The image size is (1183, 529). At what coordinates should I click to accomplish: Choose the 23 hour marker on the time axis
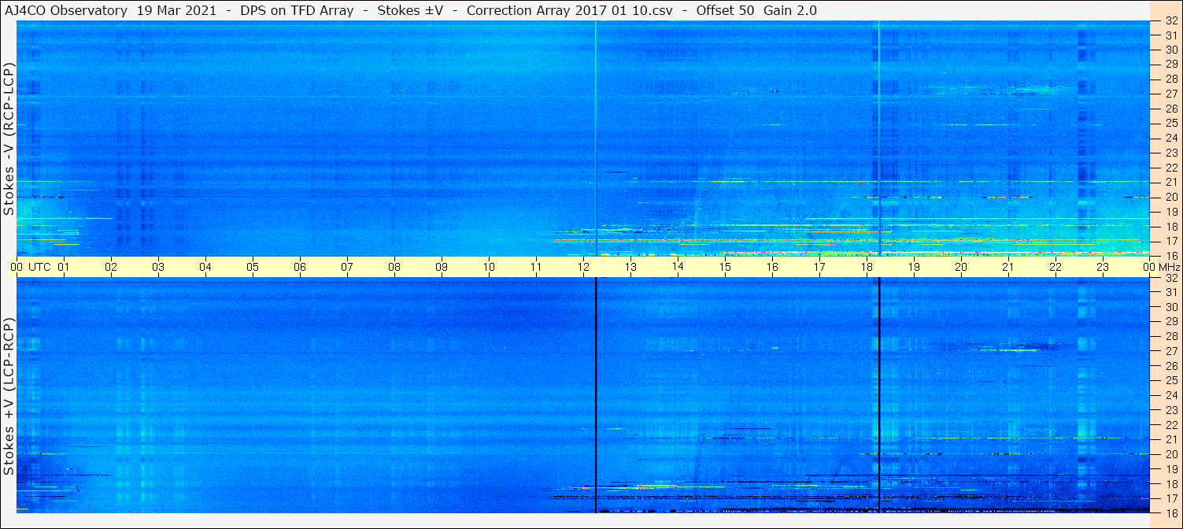[x=1103, y=268]
